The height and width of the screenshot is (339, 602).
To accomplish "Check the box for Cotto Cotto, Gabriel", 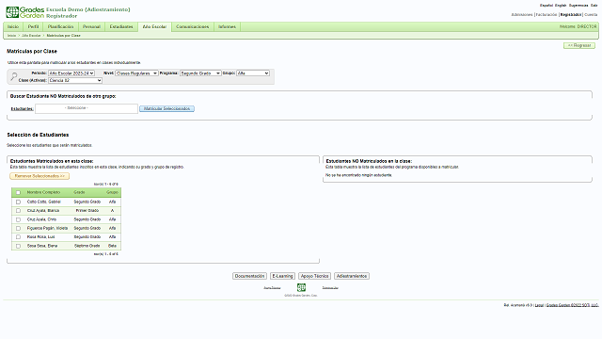I will (18, 202).
